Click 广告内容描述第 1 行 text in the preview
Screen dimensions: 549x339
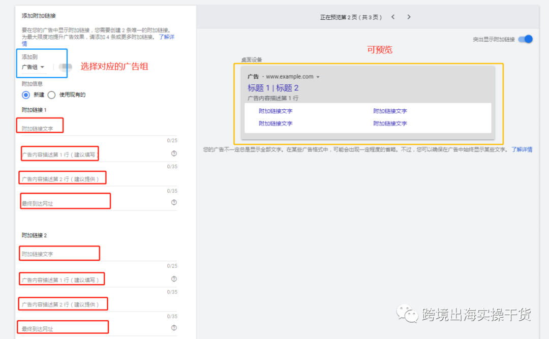273,98
